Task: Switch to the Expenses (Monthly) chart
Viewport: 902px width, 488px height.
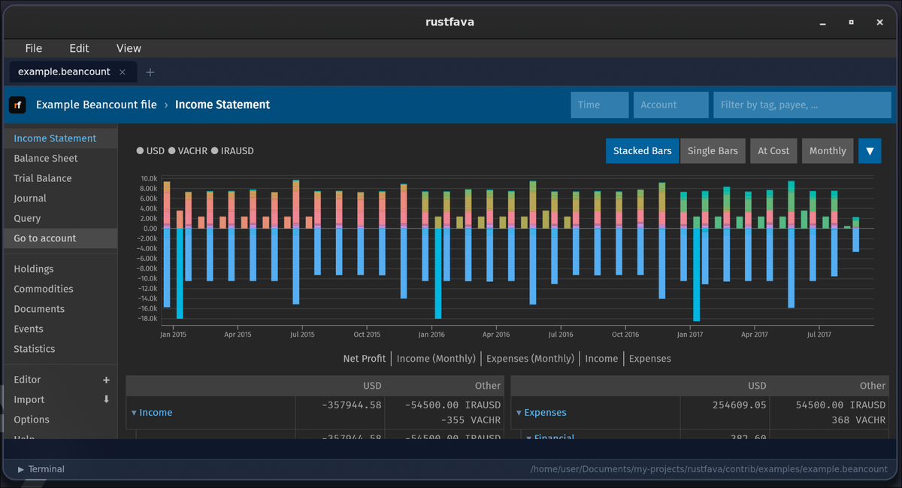Action: click(530, 359)
